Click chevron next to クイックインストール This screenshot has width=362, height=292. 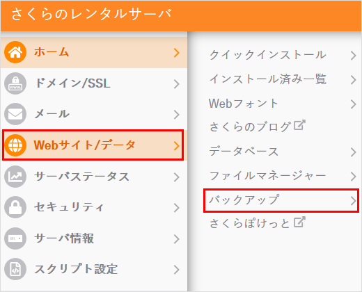click(x=354, y=56)
